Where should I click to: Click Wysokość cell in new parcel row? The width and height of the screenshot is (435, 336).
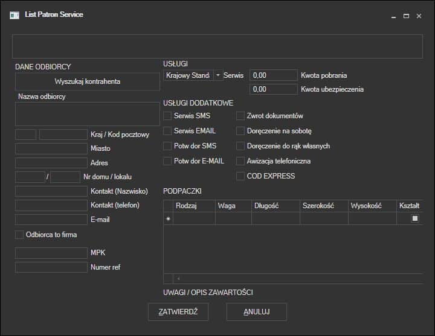[372, 218]
